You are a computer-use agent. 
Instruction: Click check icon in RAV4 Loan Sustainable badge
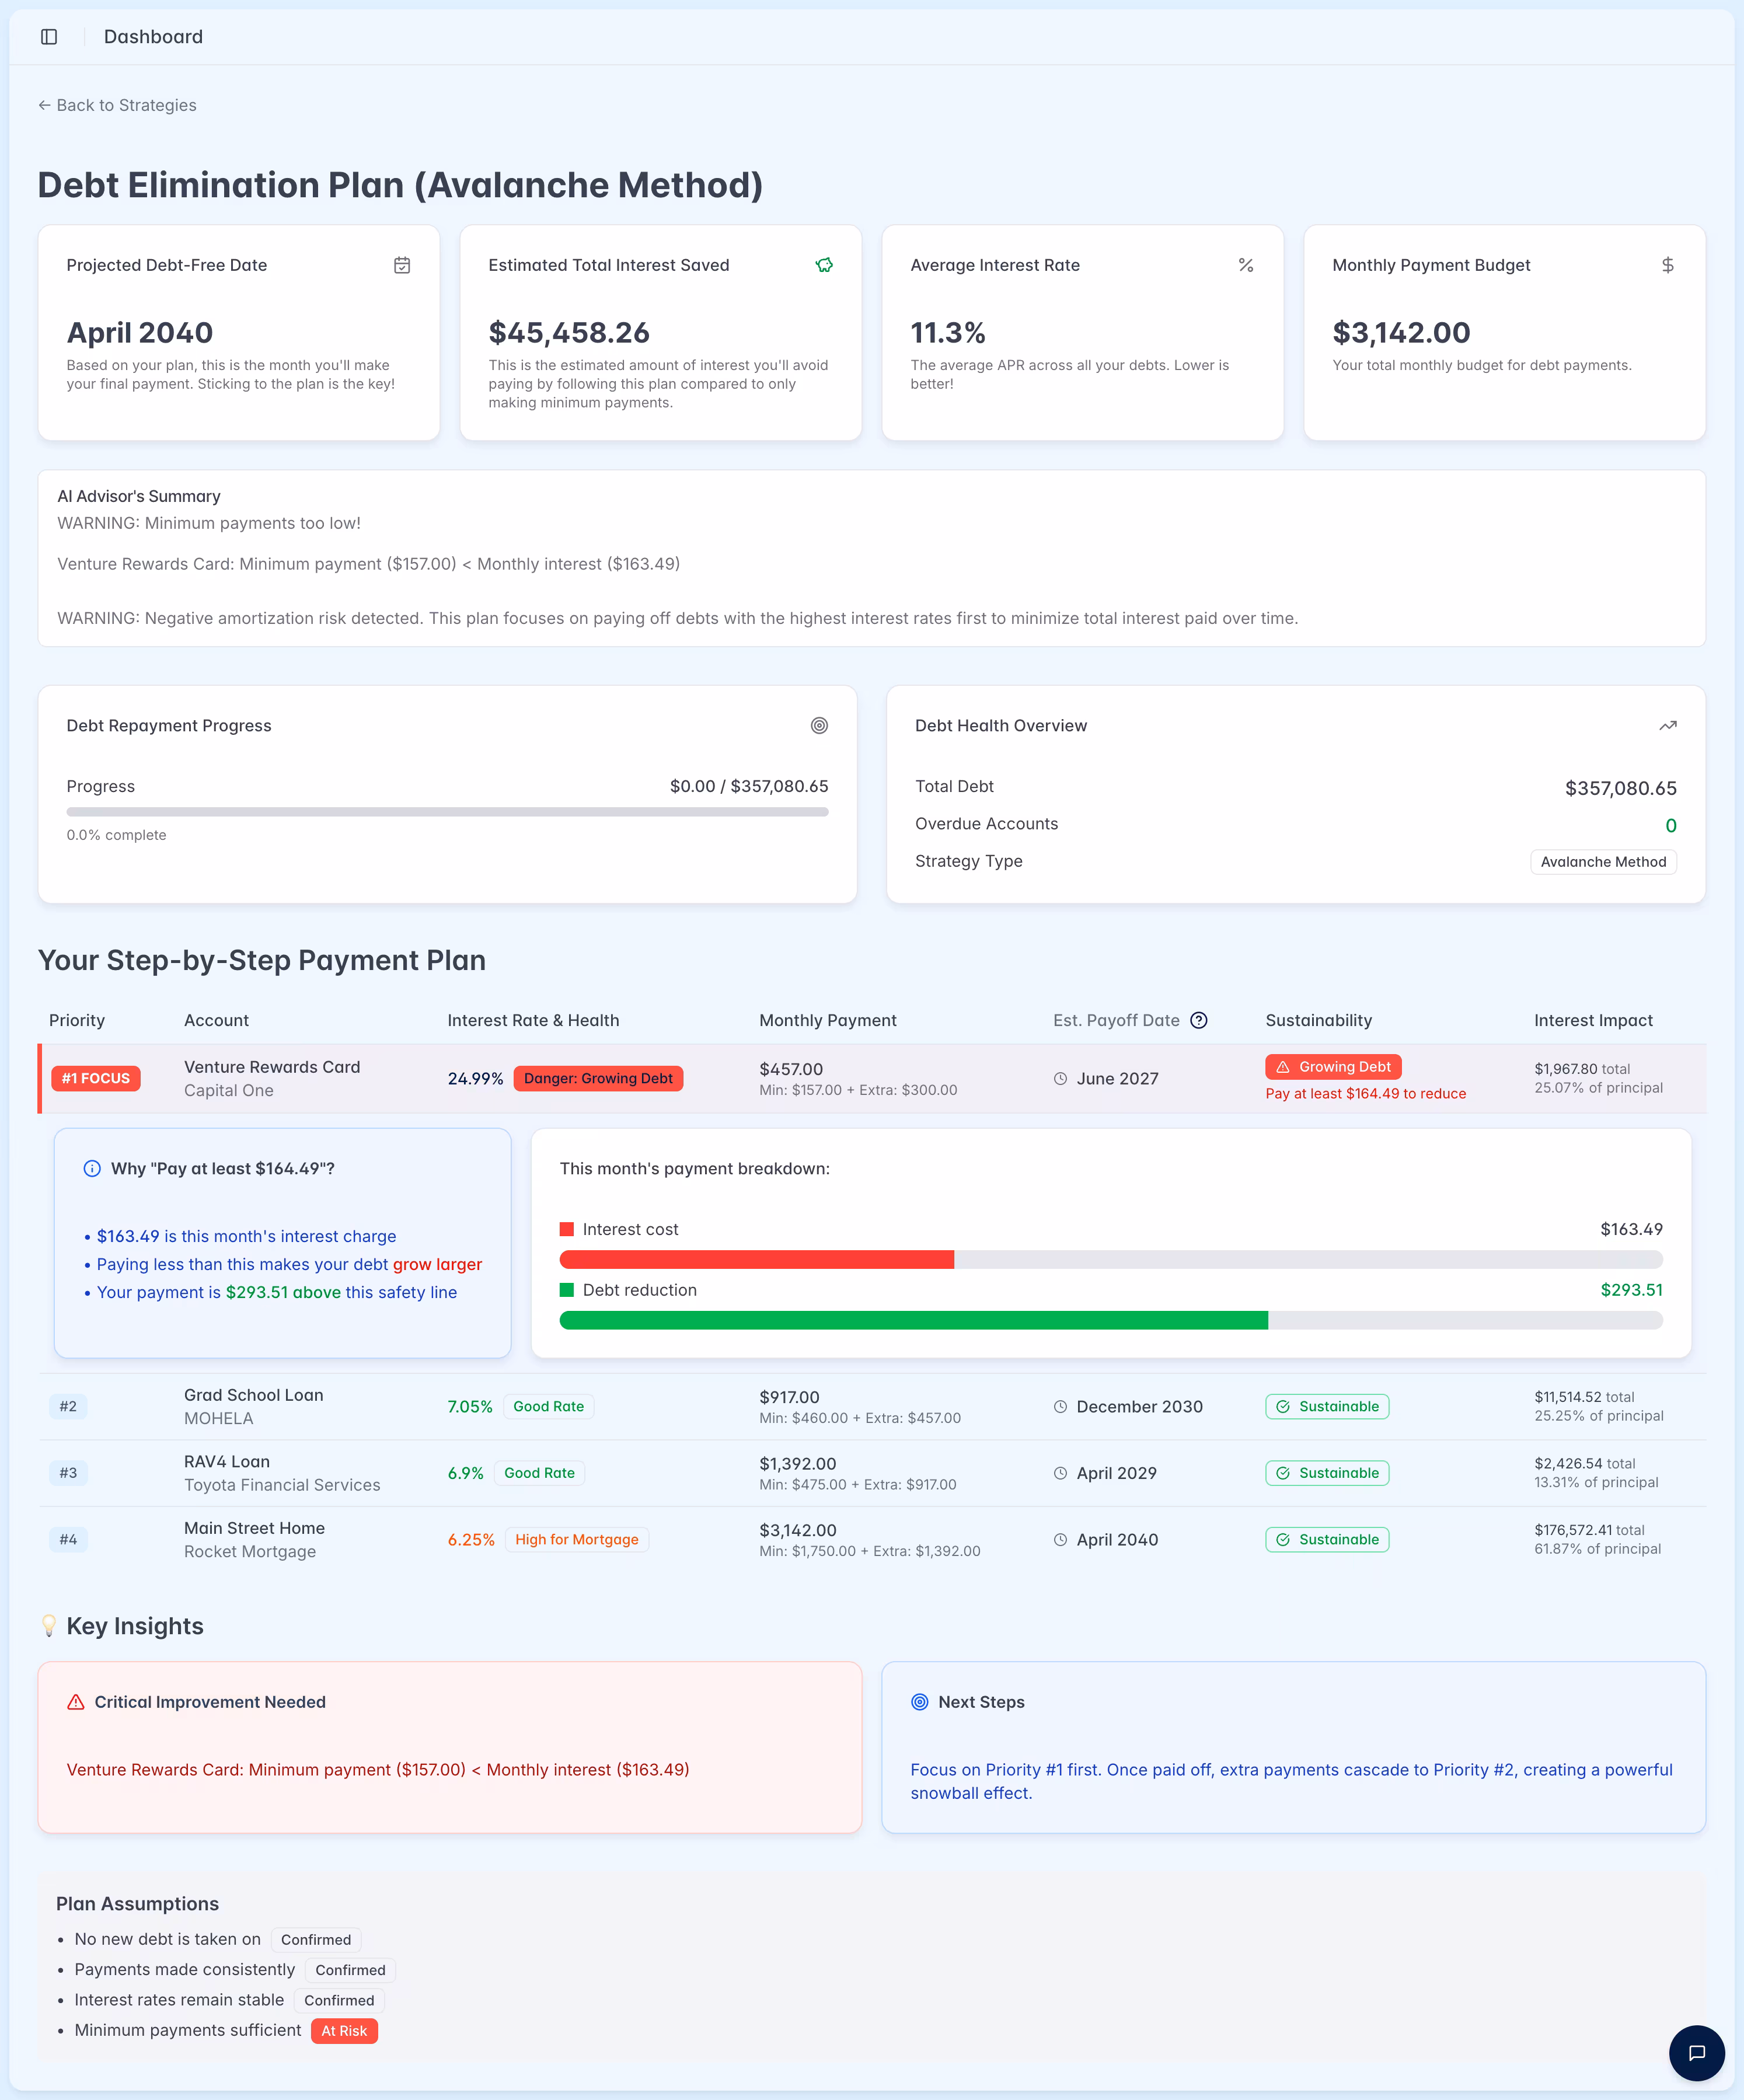(1283, 1473)
